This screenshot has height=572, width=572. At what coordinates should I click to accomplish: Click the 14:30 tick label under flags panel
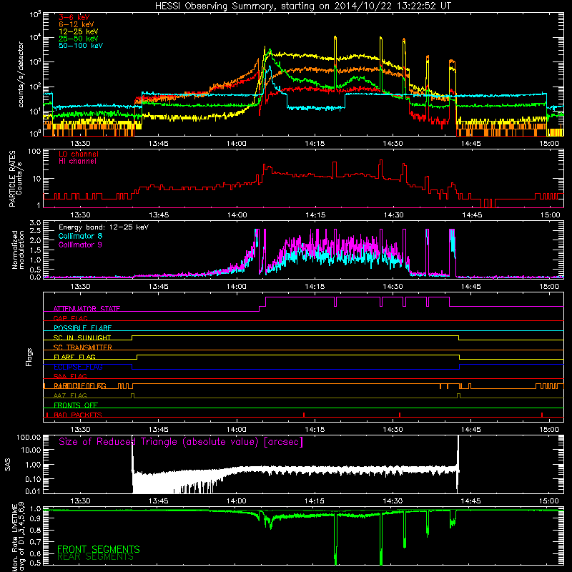[393, 430]
